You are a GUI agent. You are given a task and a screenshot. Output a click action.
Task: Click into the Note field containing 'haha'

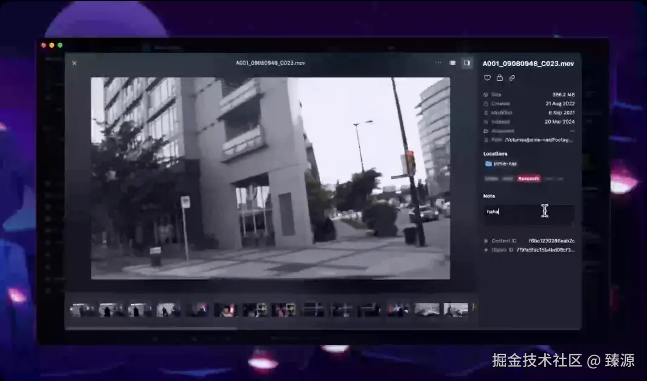[x=529, y=214]
